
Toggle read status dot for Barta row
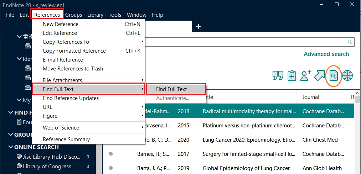coord(111,168)
